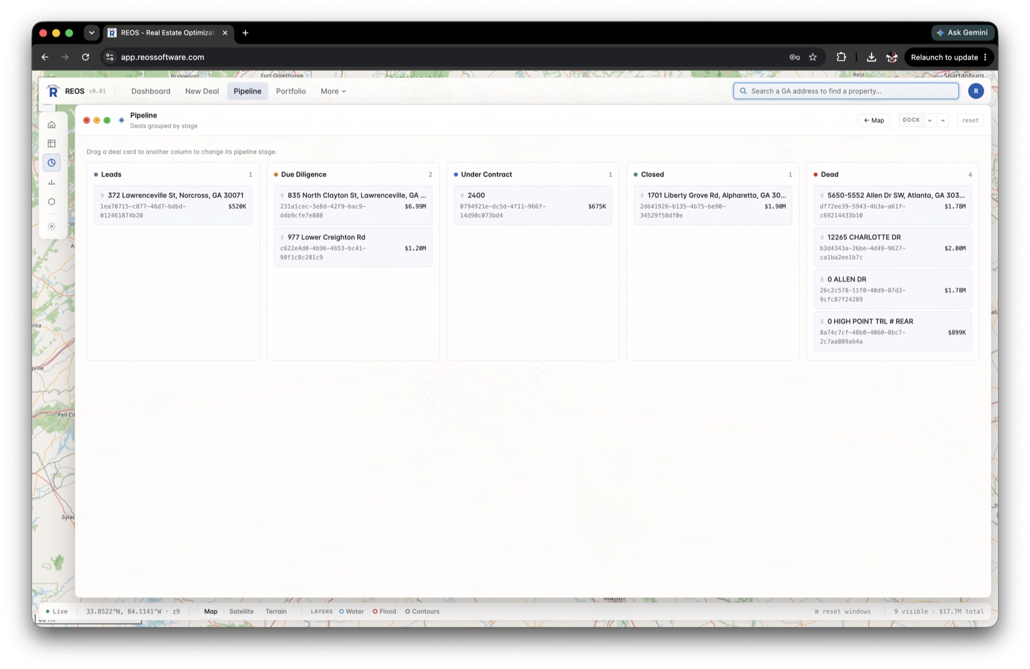Click the R user avatar
Screen dimensions: 1030x669
(x=976, y=91)
